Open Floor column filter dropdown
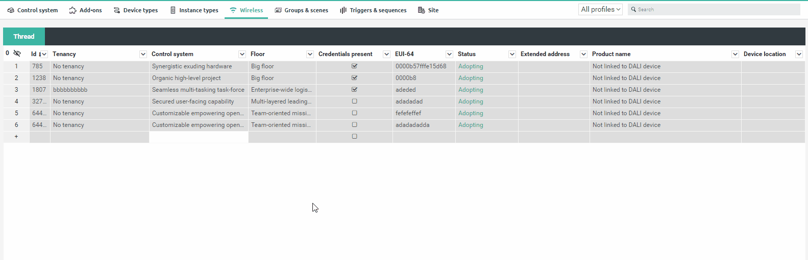Viewport: 808px width, 260px height. [x=310, y=54]
